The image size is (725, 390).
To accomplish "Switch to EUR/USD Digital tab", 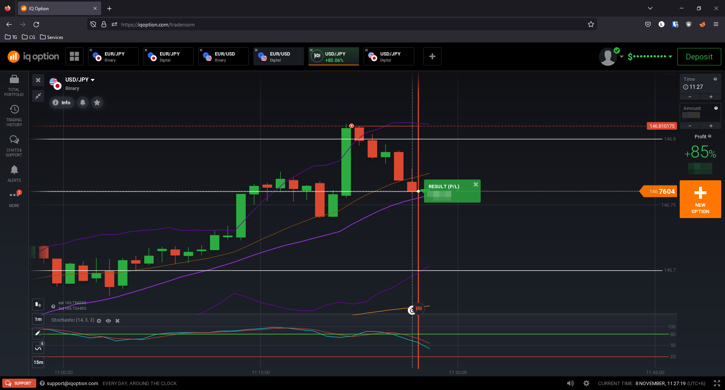I will 279,56.
